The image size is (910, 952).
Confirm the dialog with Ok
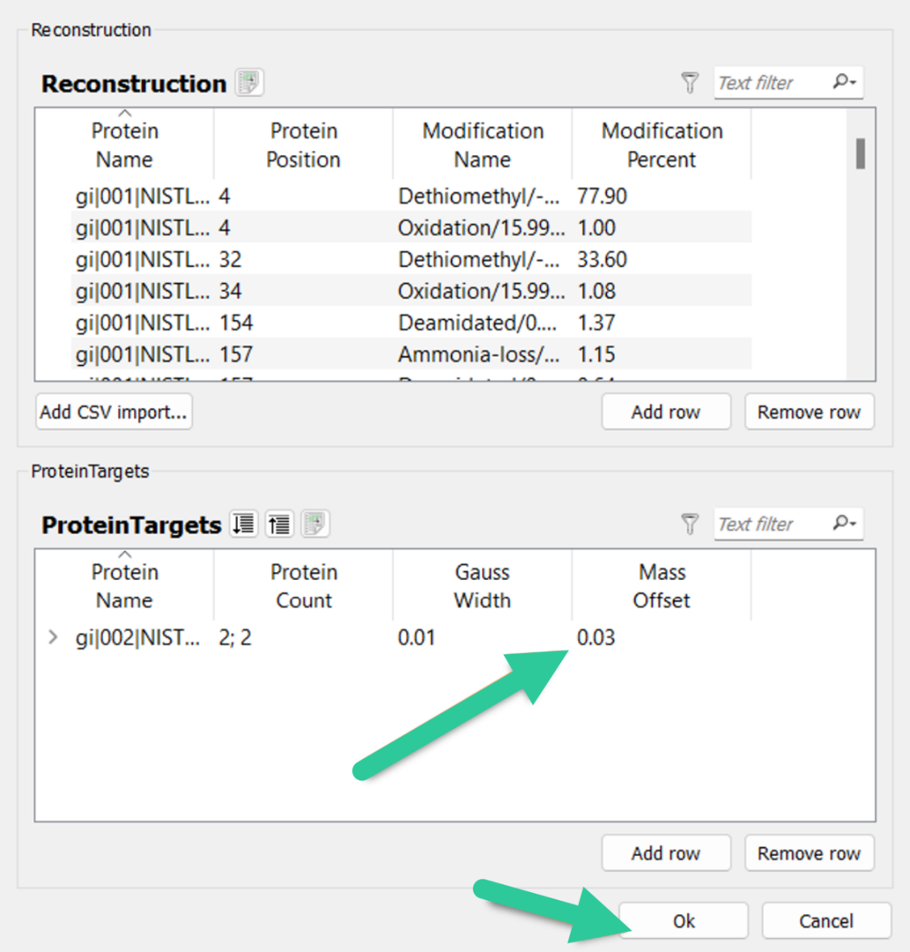[684, 920]
